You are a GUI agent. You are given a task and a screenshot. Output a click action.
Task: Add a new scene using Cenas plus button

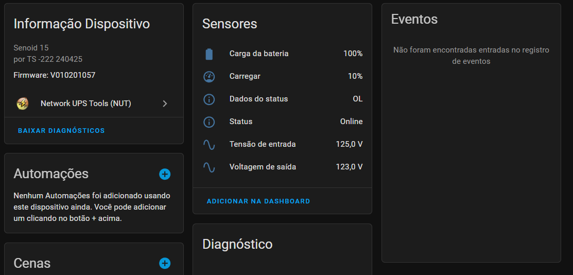coord(165,263)
